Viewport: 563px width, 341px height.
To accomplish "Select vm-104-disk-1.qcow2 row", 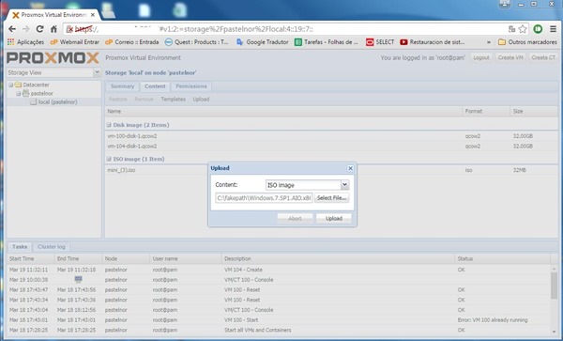I will coord(331,147).
